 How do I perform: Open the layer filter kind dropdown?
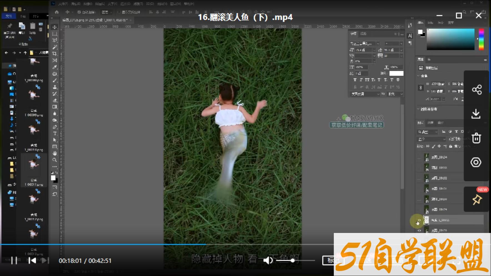click(428, 132)
